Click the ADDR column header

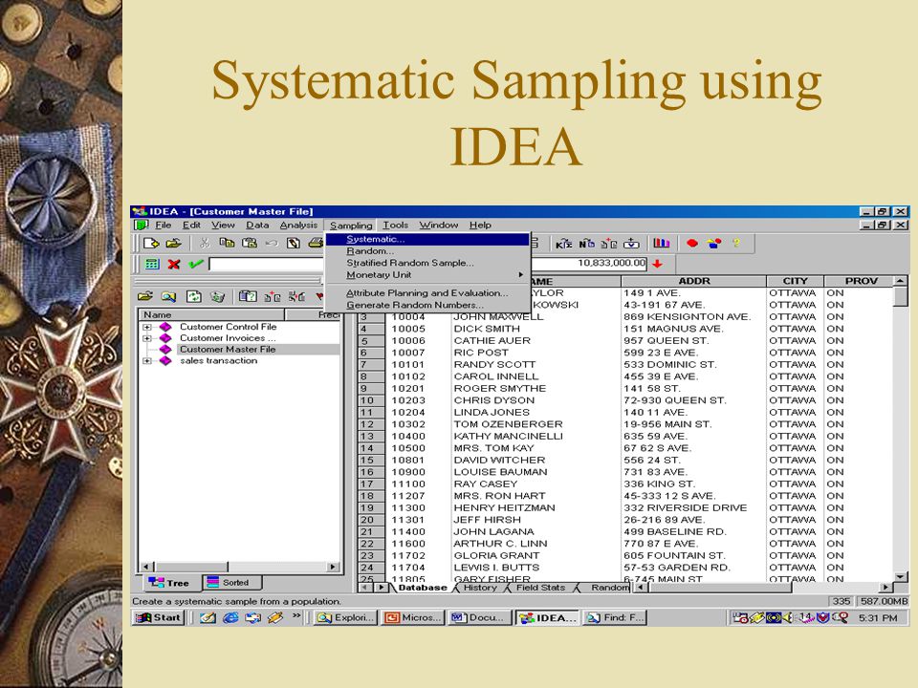(694, 281)
